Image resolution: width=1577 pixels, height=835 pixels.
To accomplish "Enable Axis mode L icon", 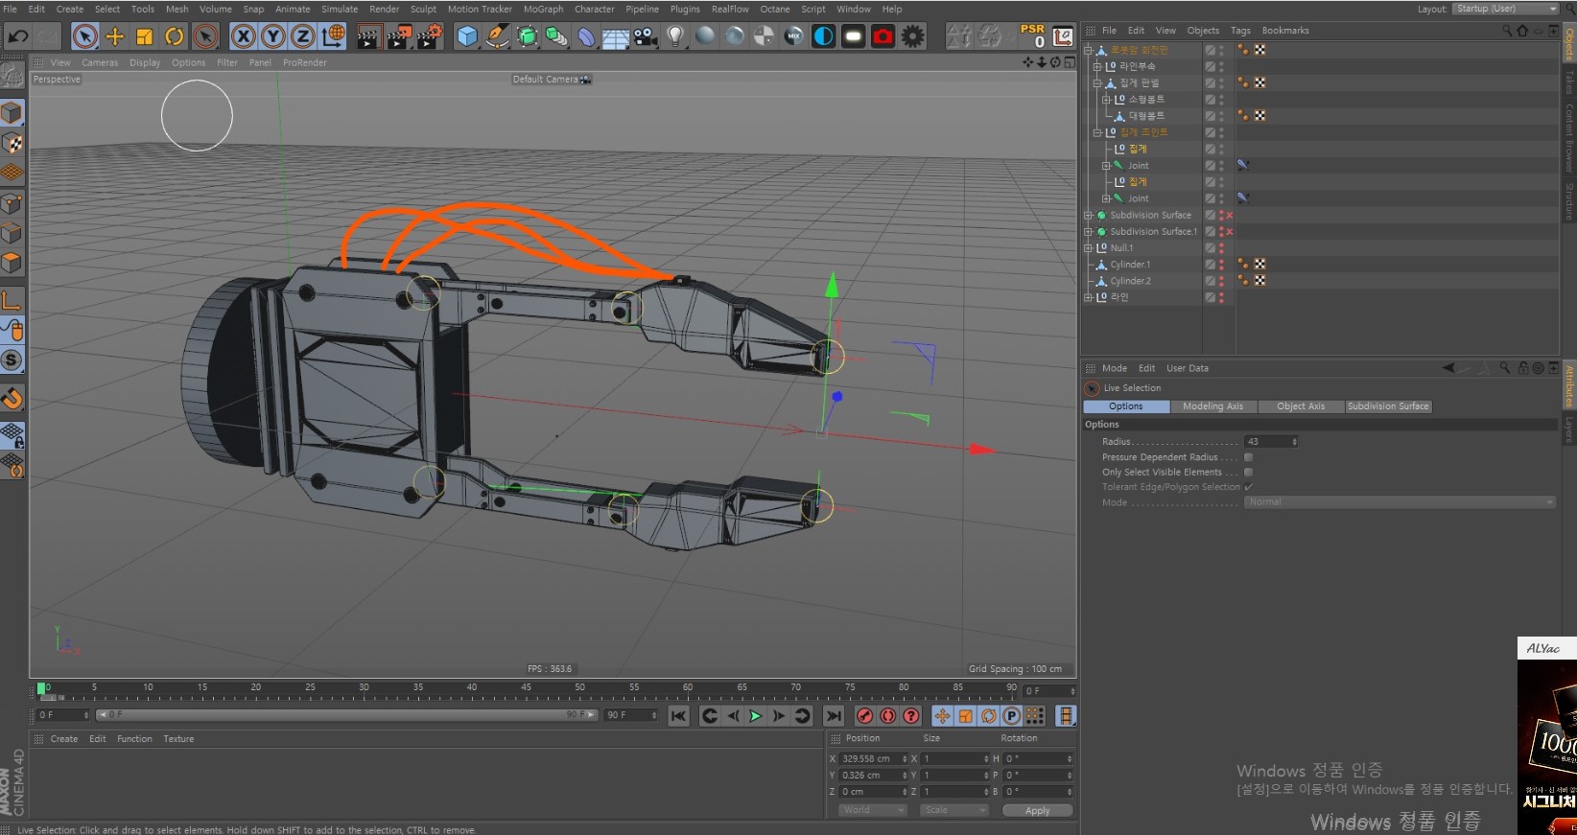I will pos(12,300).
